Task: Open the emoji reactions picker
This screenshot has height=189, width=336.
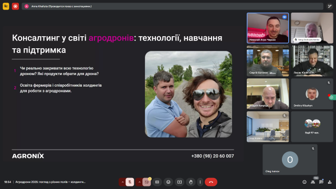Action: [x=169, y=182]
